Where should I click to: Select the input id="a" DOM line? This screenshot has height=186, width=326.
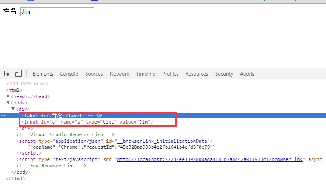pyautogui.click(x=87, y=122)
